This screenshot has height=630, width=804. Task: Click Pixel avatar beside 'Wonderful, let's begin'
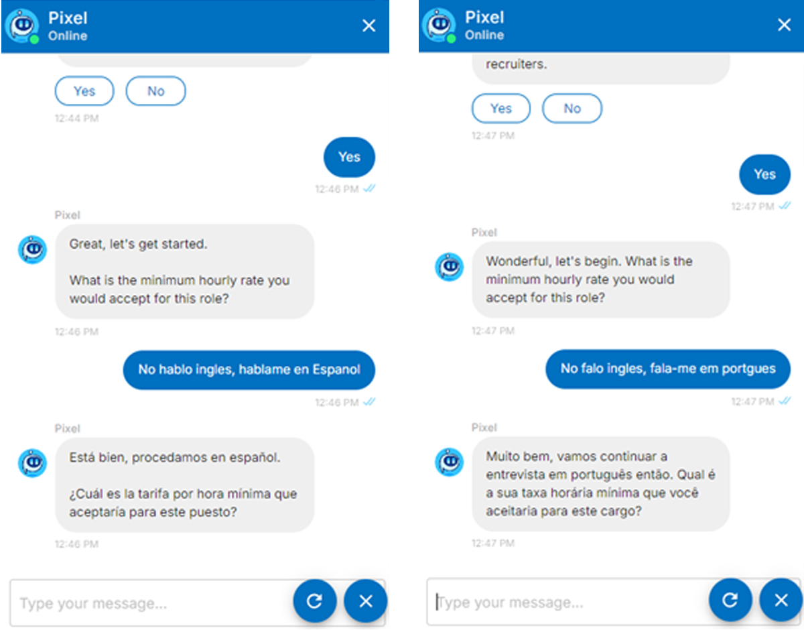[x=449, y=267]
